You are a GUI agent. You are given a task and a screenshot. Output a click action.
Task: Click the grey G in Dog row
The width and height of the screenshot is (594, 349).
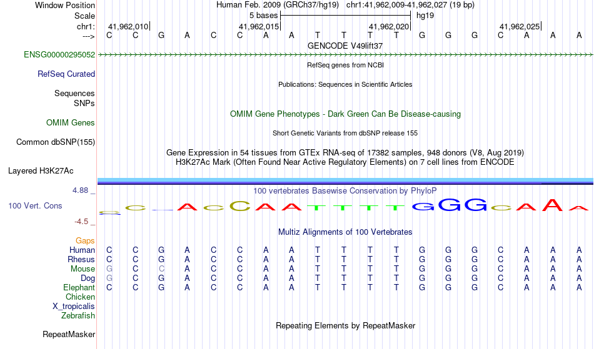coord(109,278)
